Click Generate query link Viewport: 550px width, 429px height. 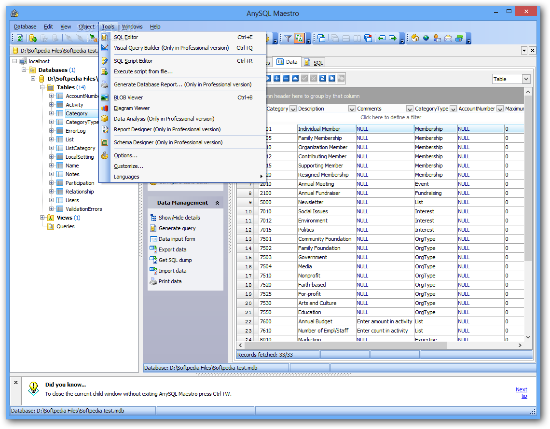click(x=177, y=228)
